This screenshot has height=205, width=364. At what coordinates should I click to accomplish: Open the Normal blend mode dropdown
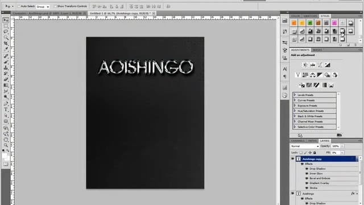(x=305, y=146)
